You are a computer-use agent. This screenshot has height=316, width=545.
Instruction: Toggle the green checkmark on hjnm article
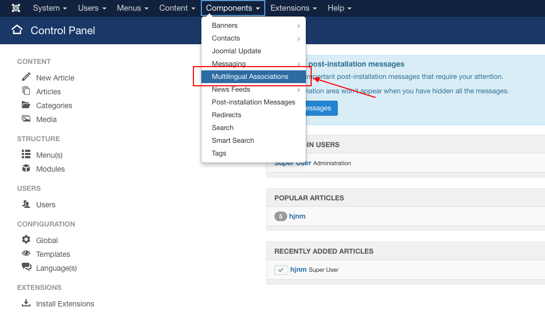[281, 270]
